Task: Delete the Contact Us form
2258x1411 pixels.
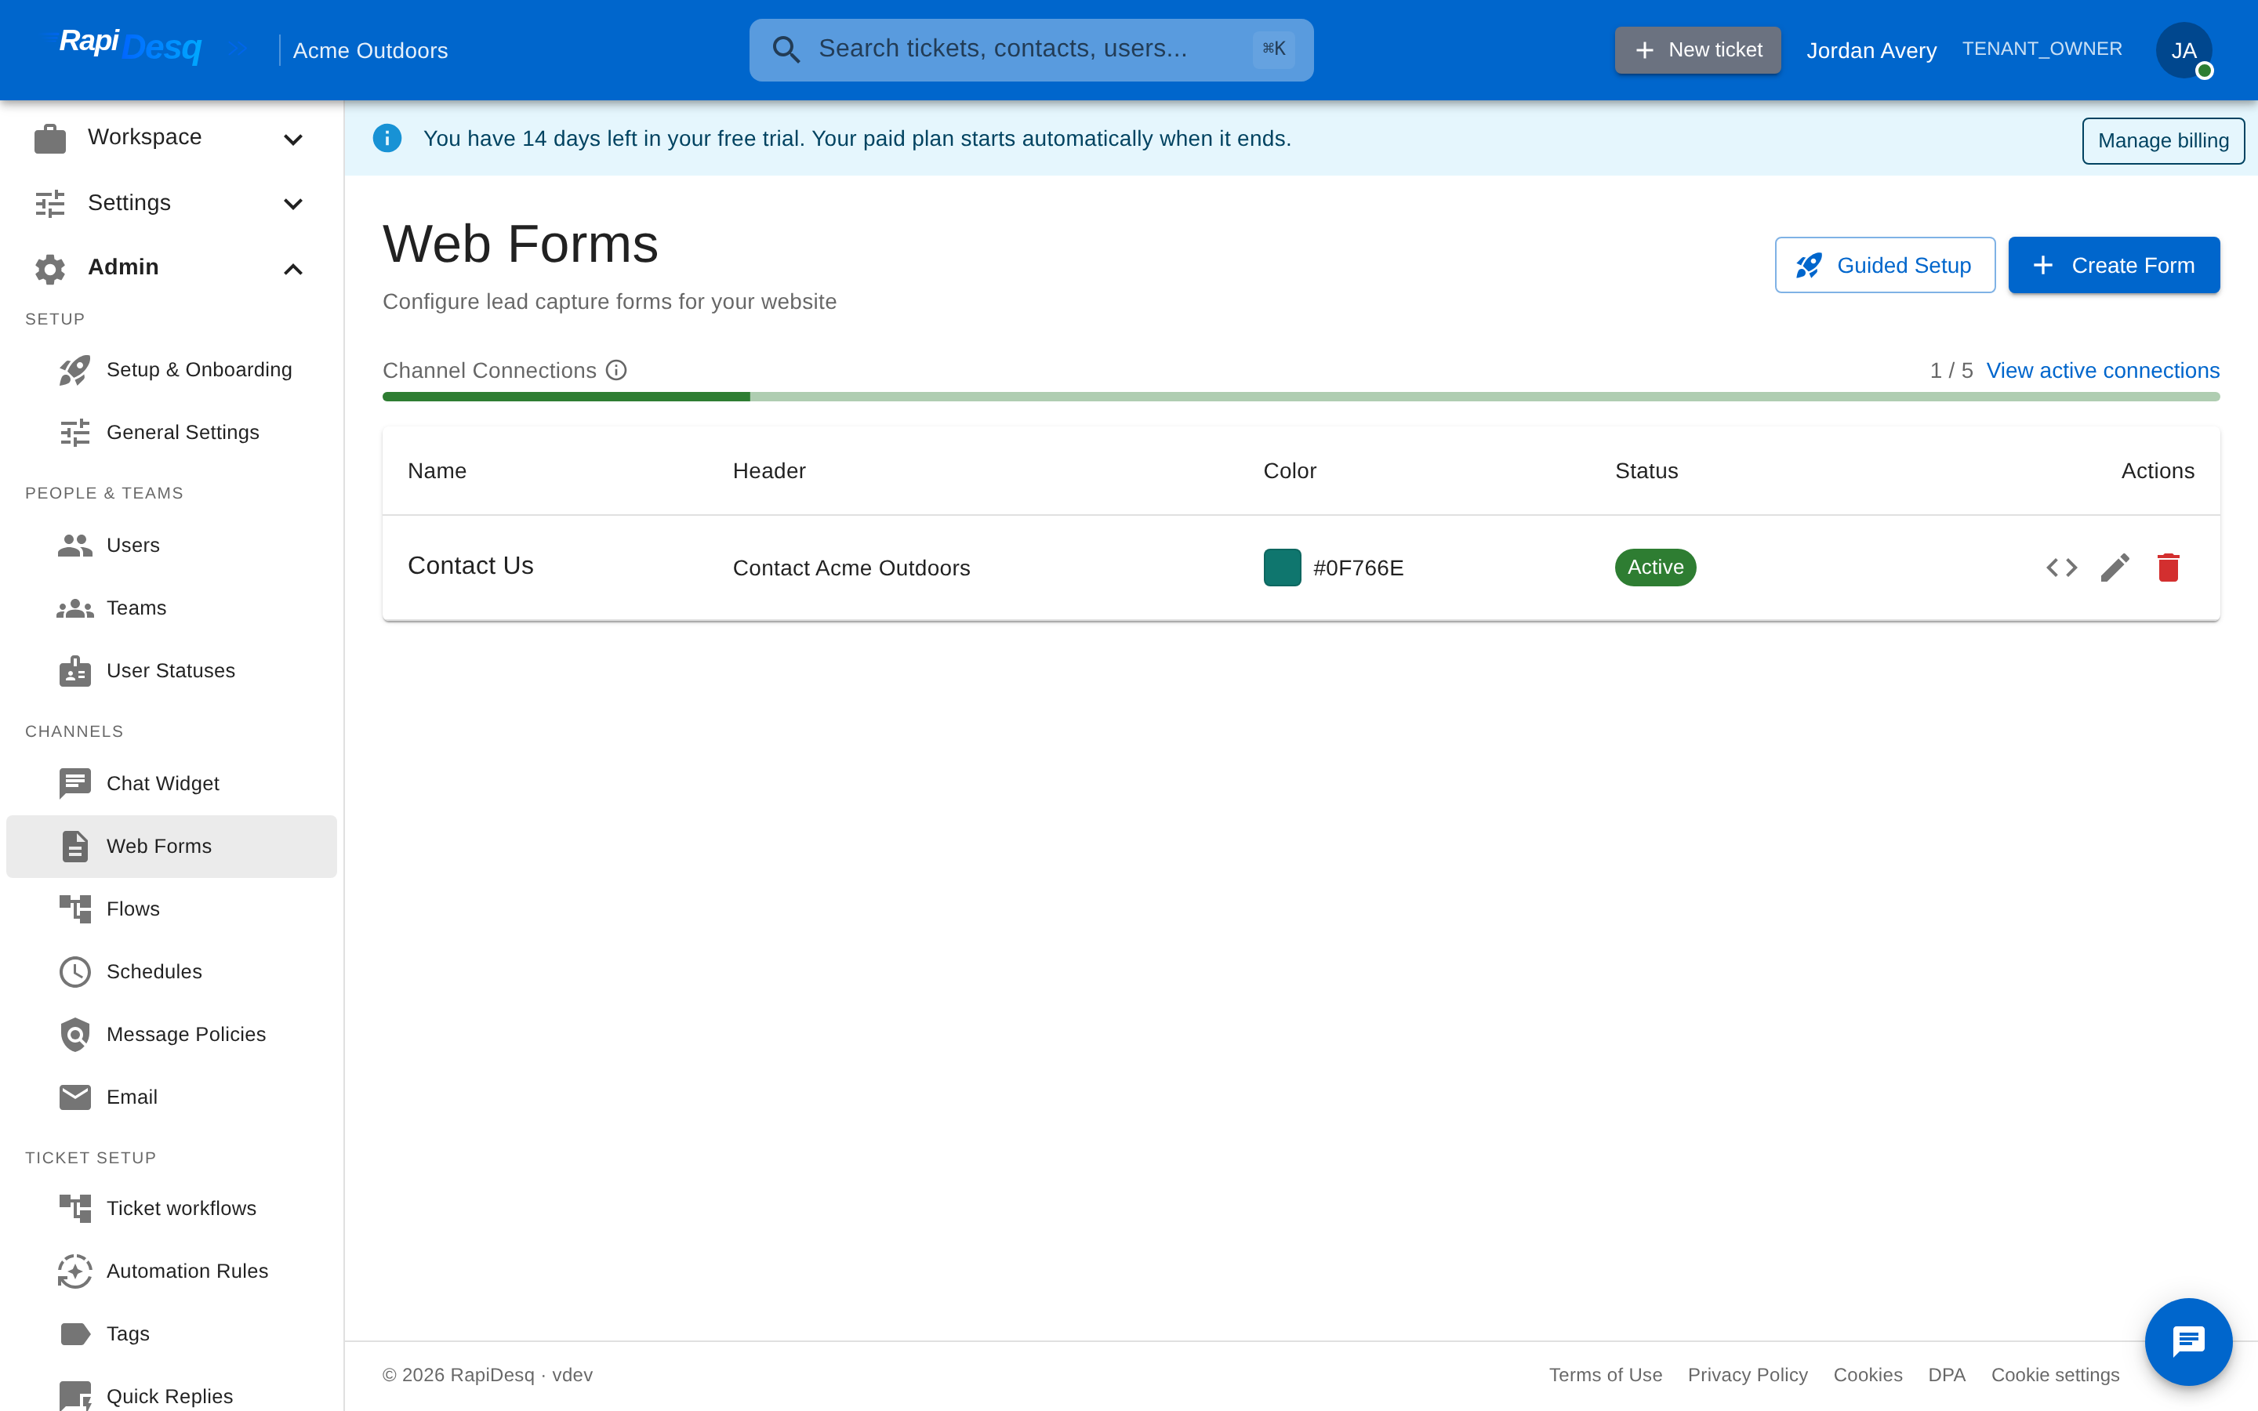Action: (2168, 568)
